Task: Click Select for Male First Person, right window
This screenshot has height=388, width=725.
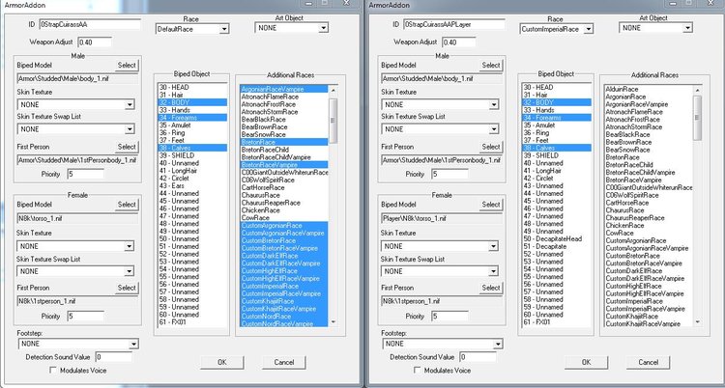Action: click(491, 147)
